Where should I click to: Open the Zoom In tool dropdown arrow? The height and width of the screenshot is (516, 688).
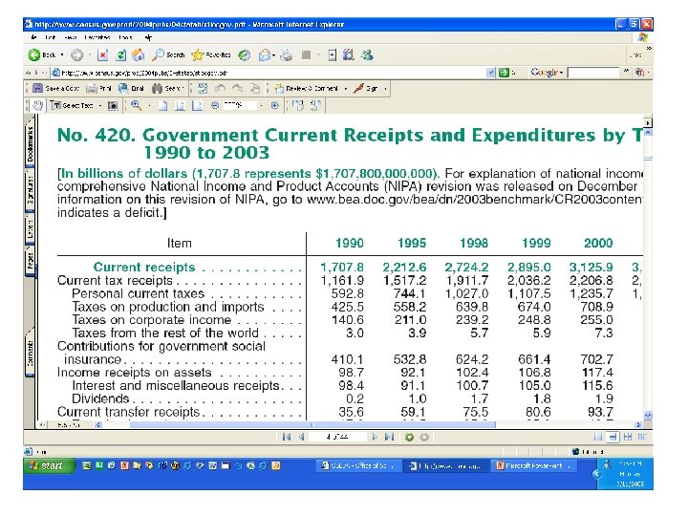tap(149, 105)
